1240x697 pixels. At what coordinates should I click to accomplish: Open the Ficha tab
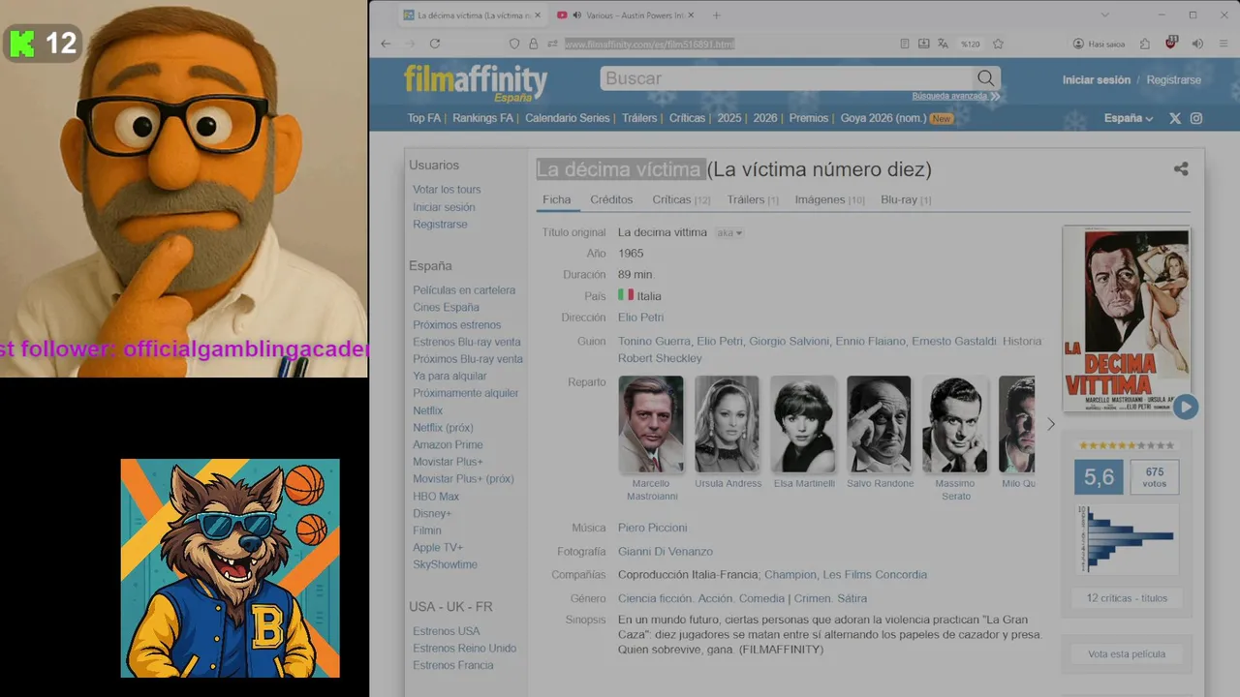(557, 199)
